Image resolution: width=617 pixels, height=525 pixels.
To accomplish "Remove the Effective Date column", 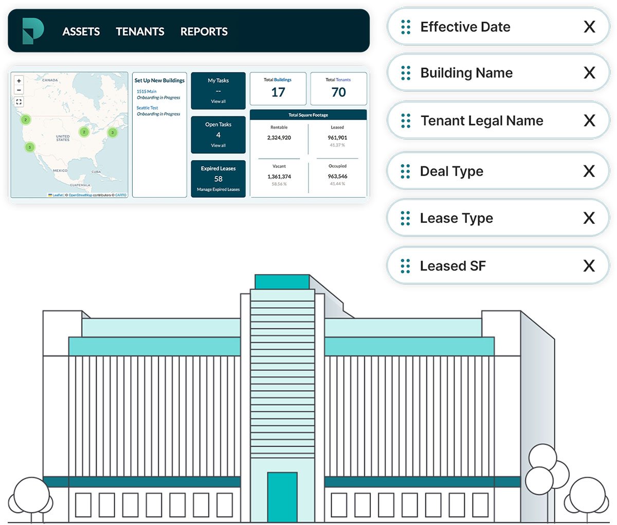I will click(589, 27).
